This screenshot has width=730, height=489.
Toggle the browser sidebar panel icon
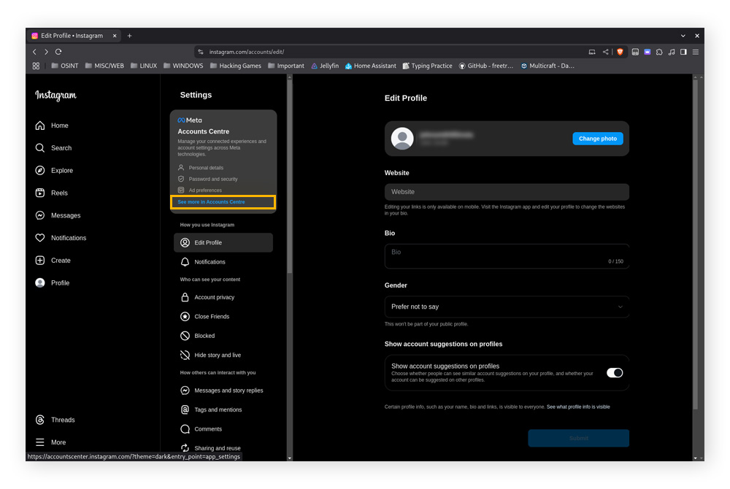click(x=683, y=52)
